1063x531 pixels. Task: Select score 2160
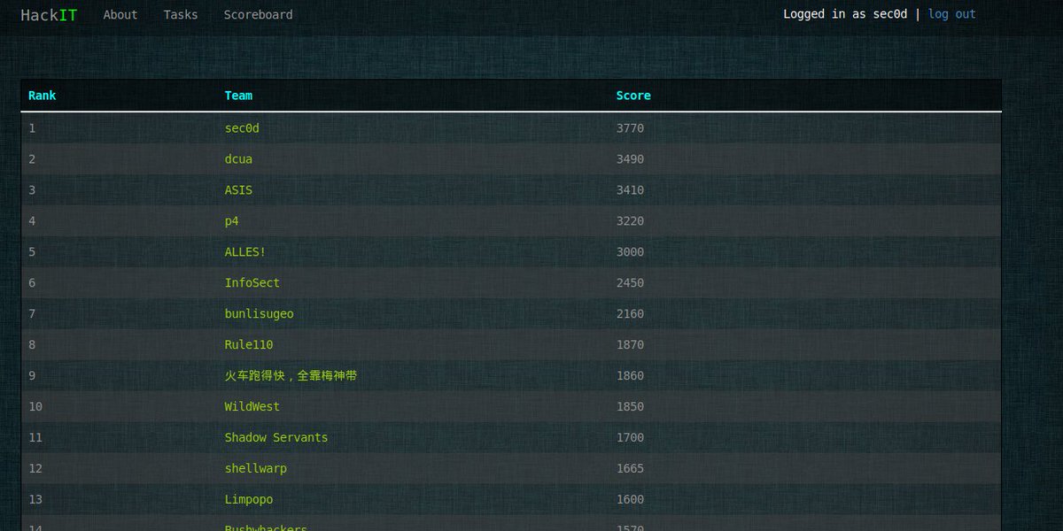coord(630,314)
